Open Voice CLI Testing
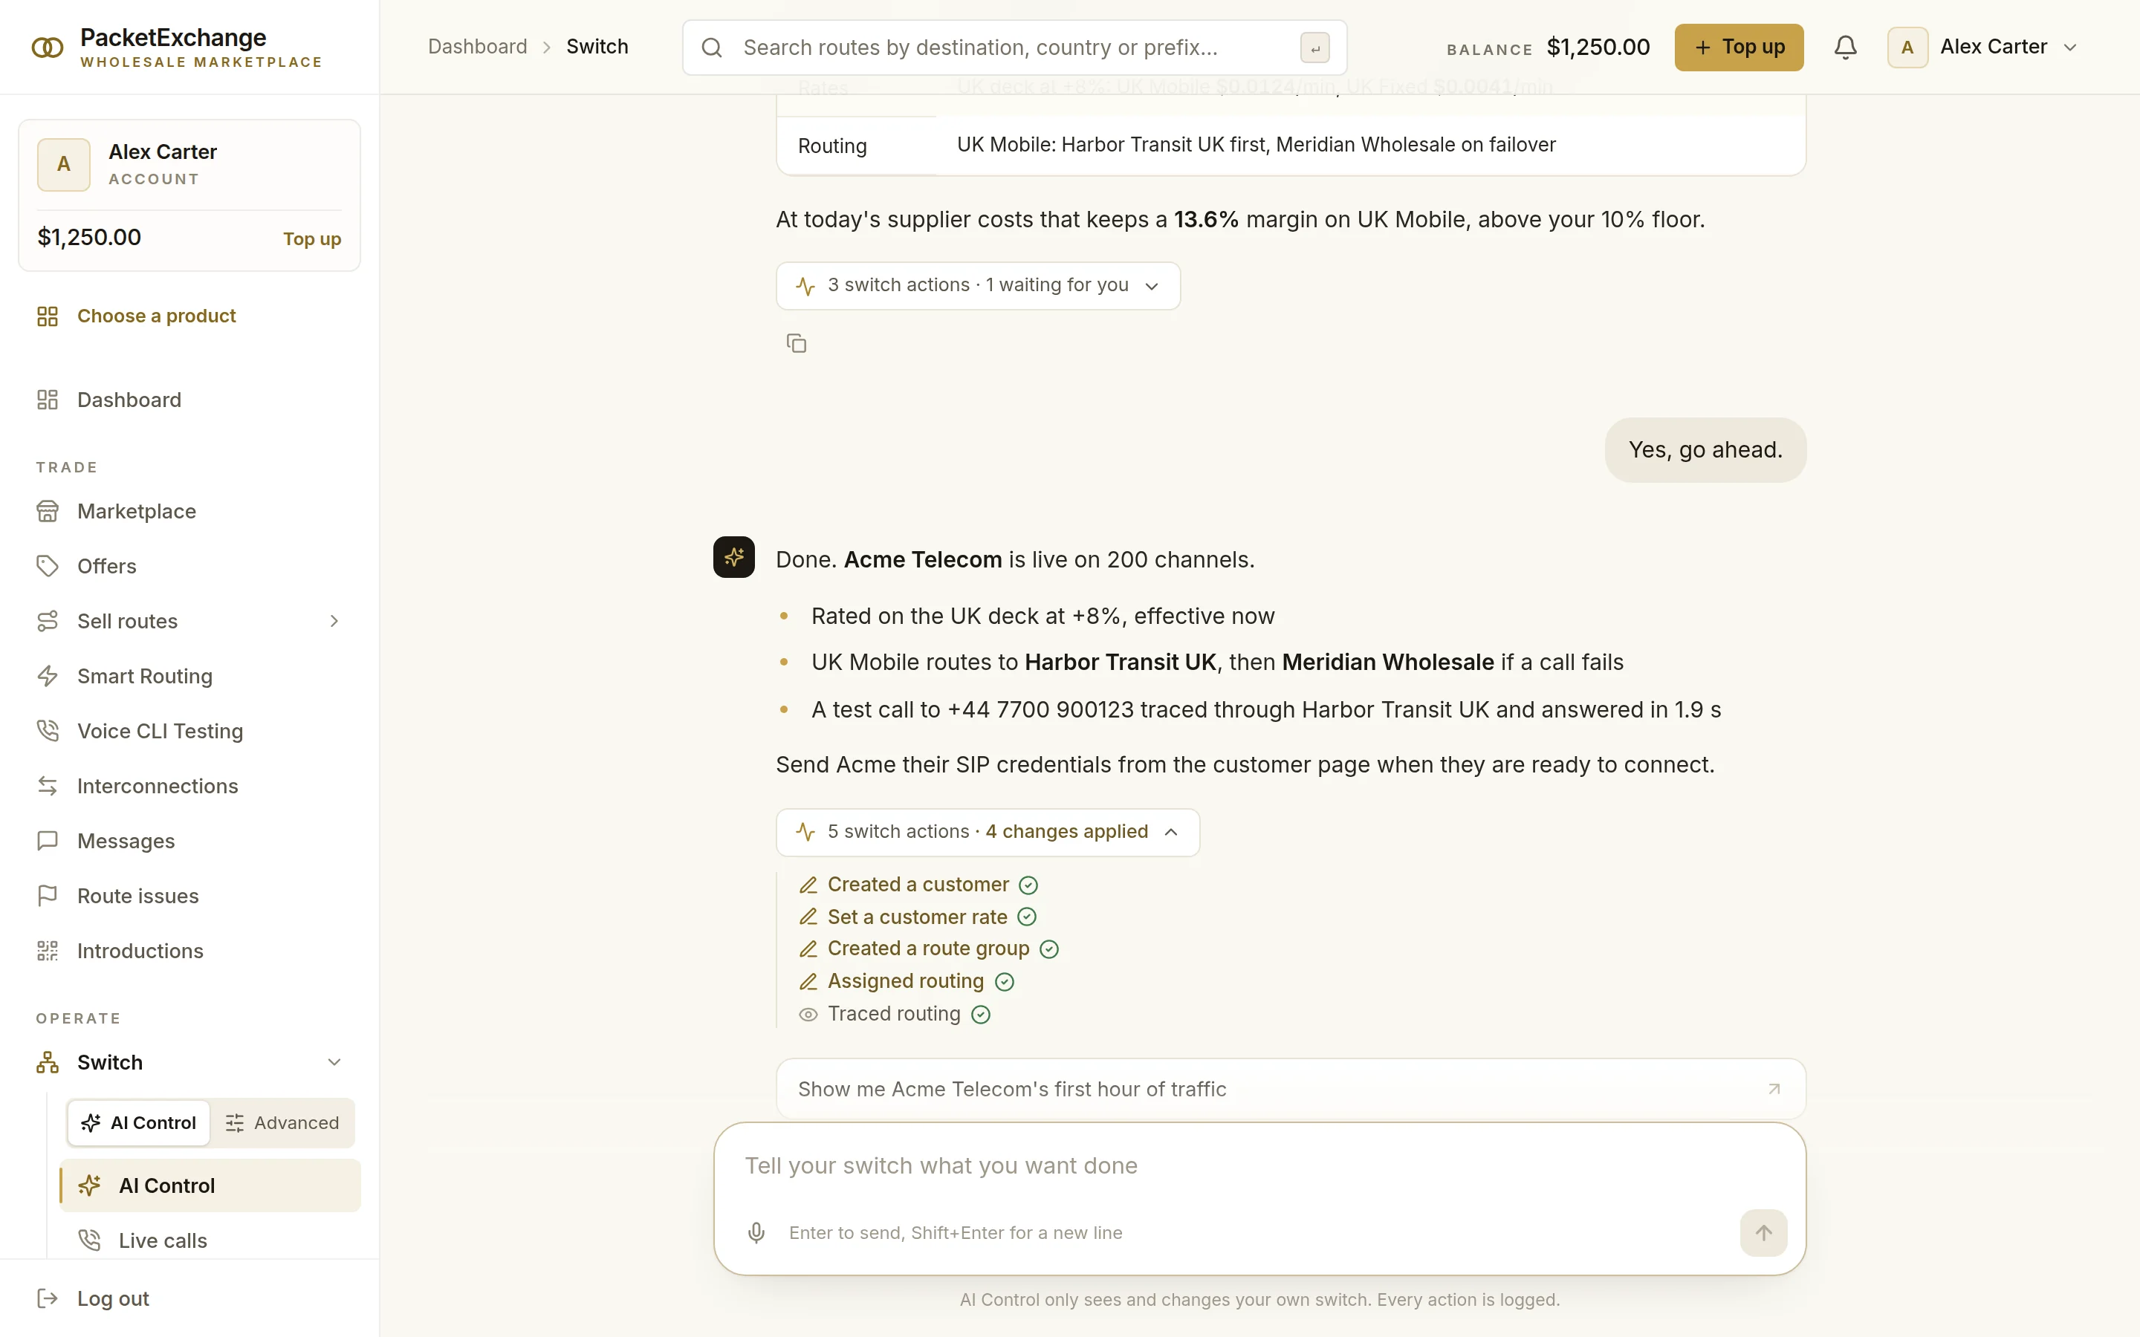 [x=189, y=730]
